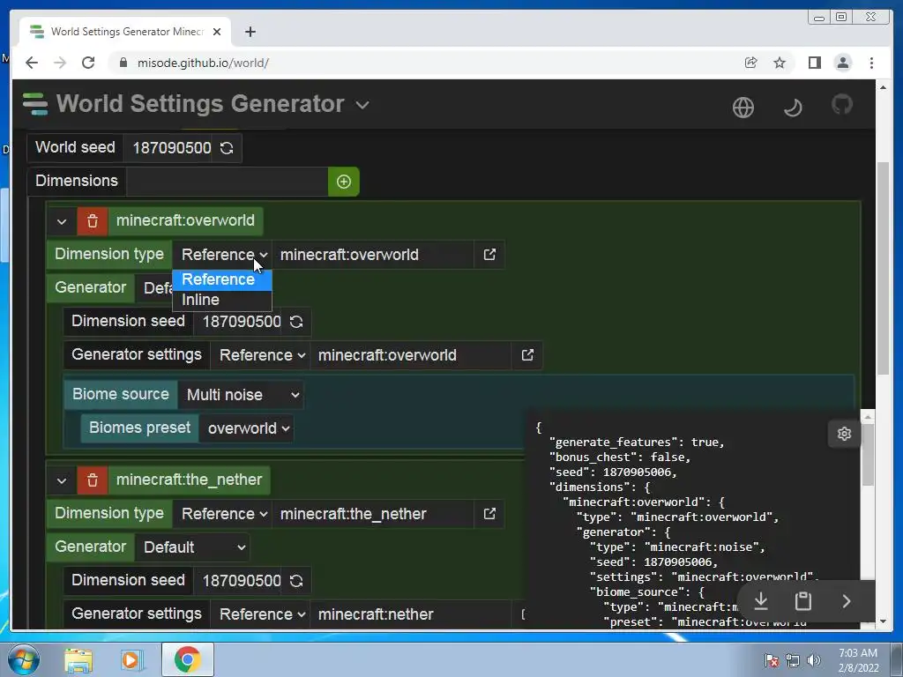The image size is (903, 677).
Task: Open Chrome three-dot menu
Action: point(871,63)
